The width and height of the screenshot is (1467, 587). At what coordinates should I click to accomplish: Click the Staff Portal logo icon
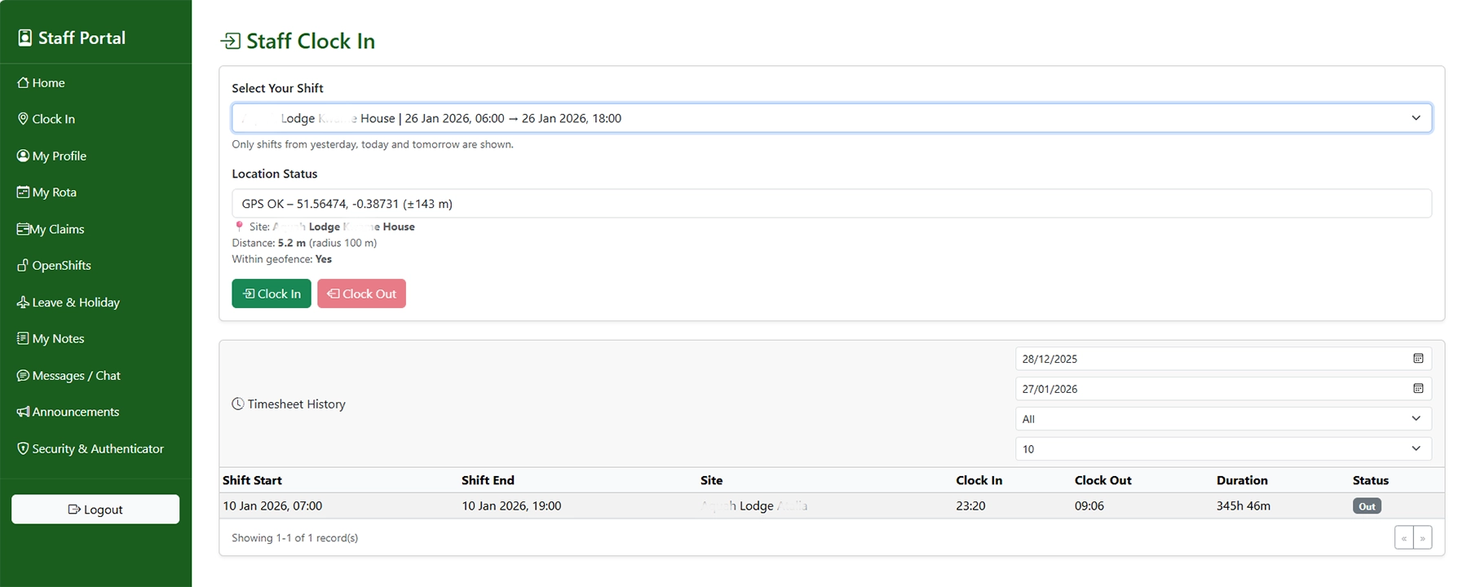(25, 38)
